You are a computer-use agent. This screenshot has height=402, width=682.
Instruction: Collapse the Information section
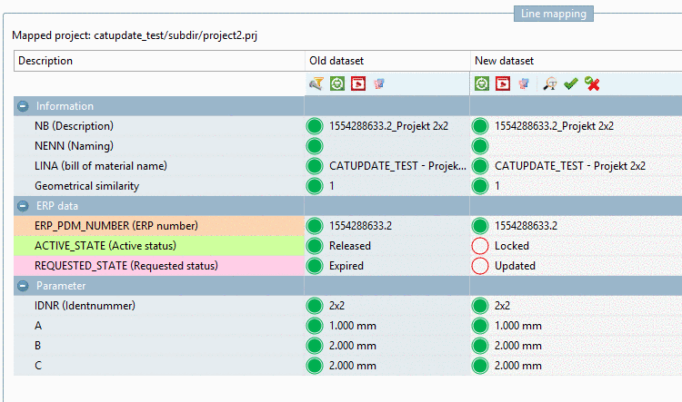[23, 106]
